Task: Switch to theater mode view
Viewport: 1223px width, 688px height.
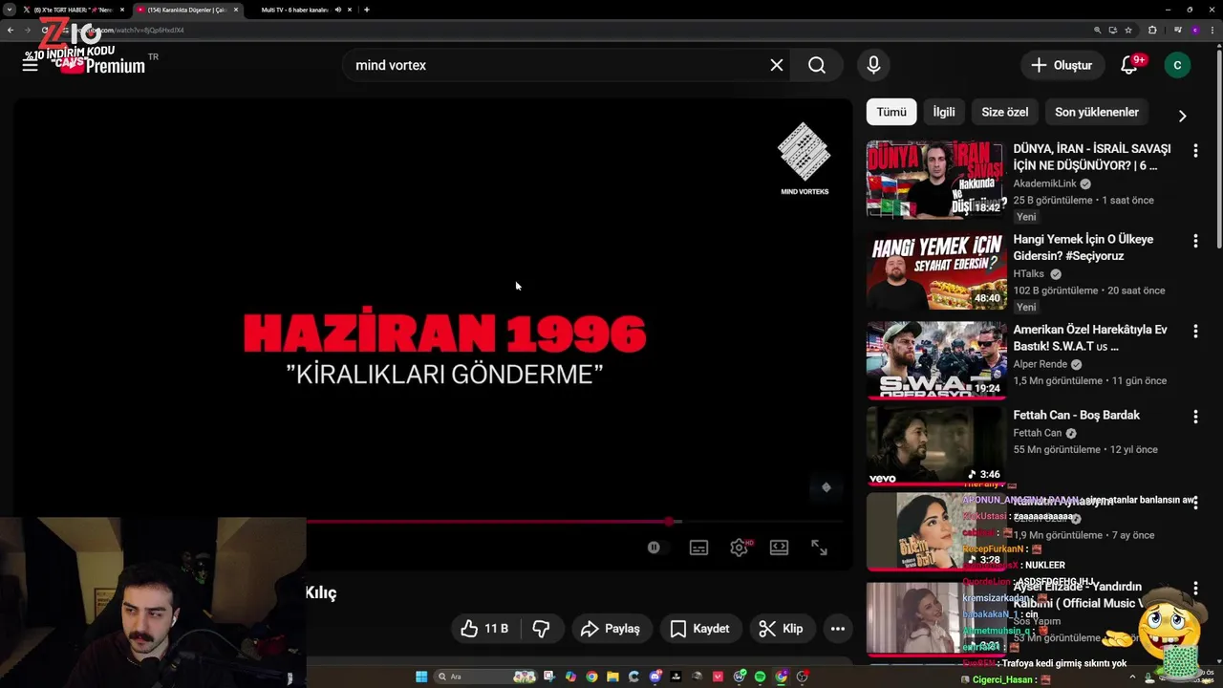Action: [779, 548]
